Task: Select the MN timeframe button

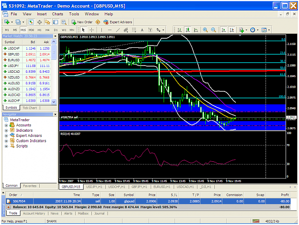Action: tap(72, 30)
